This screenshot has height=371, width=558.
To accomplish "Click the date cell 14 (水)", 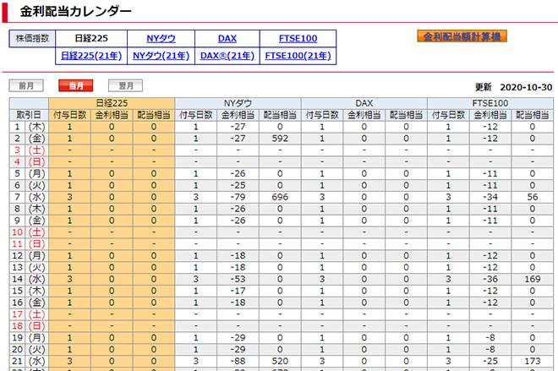I will [x=29, y=279].
